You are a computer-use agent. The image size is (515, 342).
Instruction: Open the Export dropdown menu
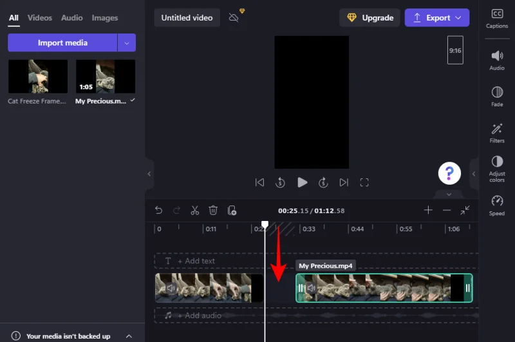click(458, 18)
